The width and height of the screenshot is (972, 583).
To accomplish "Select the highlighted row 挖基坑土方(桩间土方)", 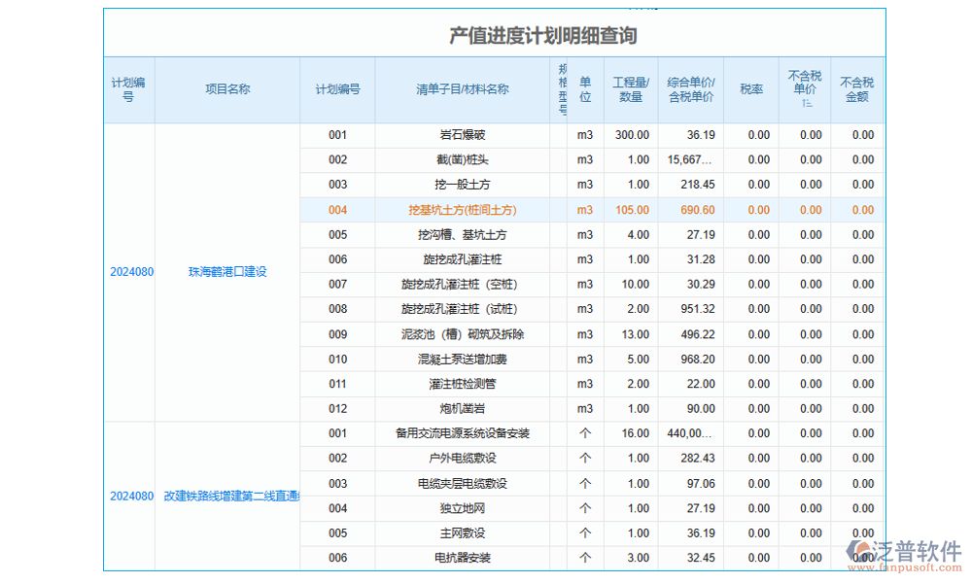I will (462, 210).
